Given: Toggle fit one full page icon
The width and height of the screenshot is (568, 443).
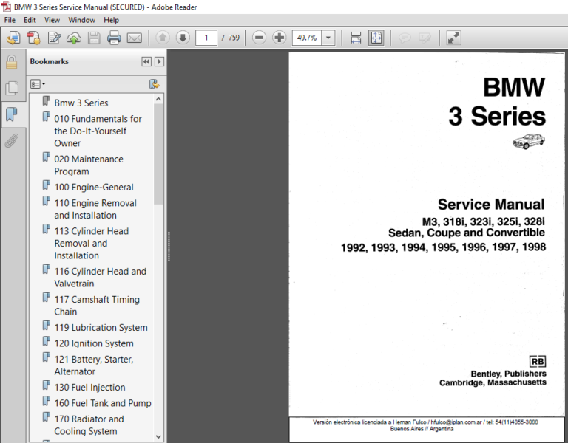Looking at the screenshot, I should pyautogui.click(x=376, y=38).
